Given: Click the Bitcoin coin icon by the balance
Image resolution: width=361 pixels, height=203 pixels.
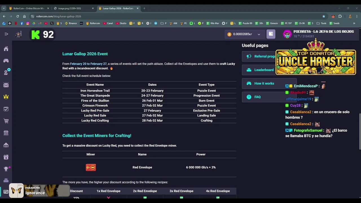Looking at the screenshot, I should pos(229,34).
